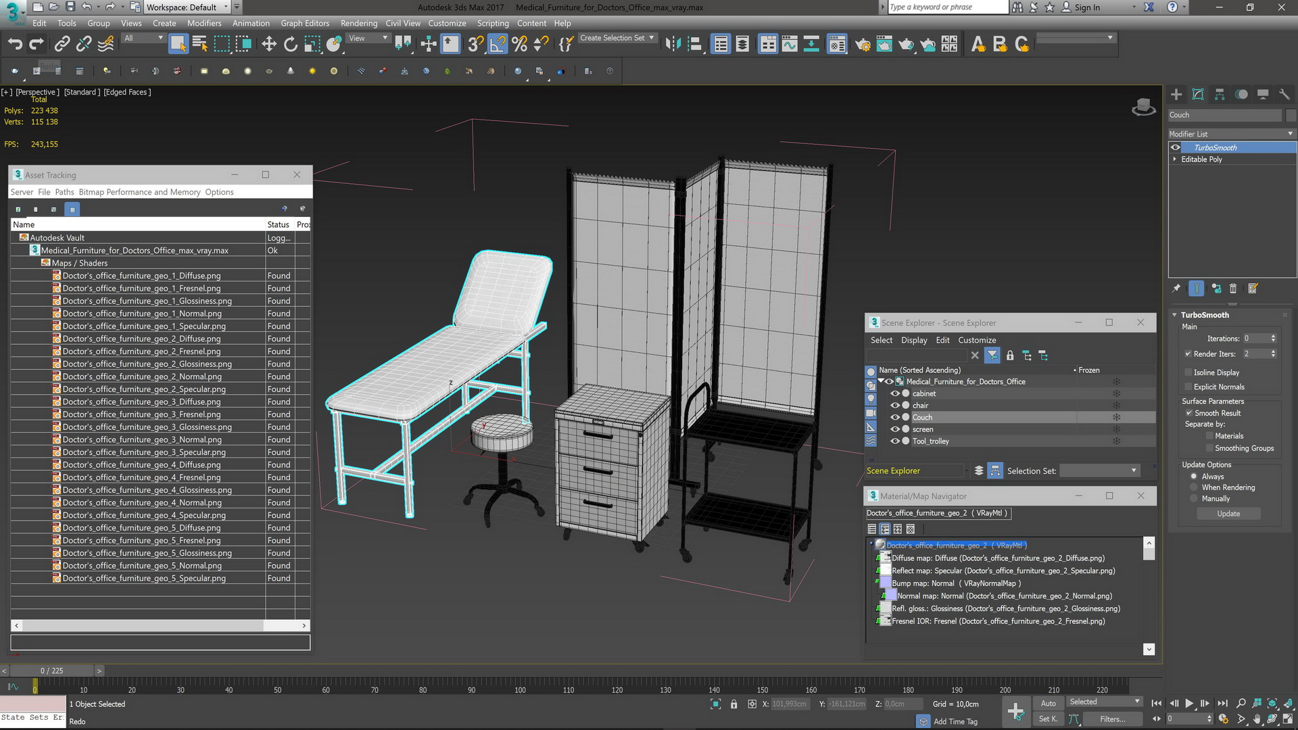
Task: Click the Mirror tool icon
Action: point(673,45)
